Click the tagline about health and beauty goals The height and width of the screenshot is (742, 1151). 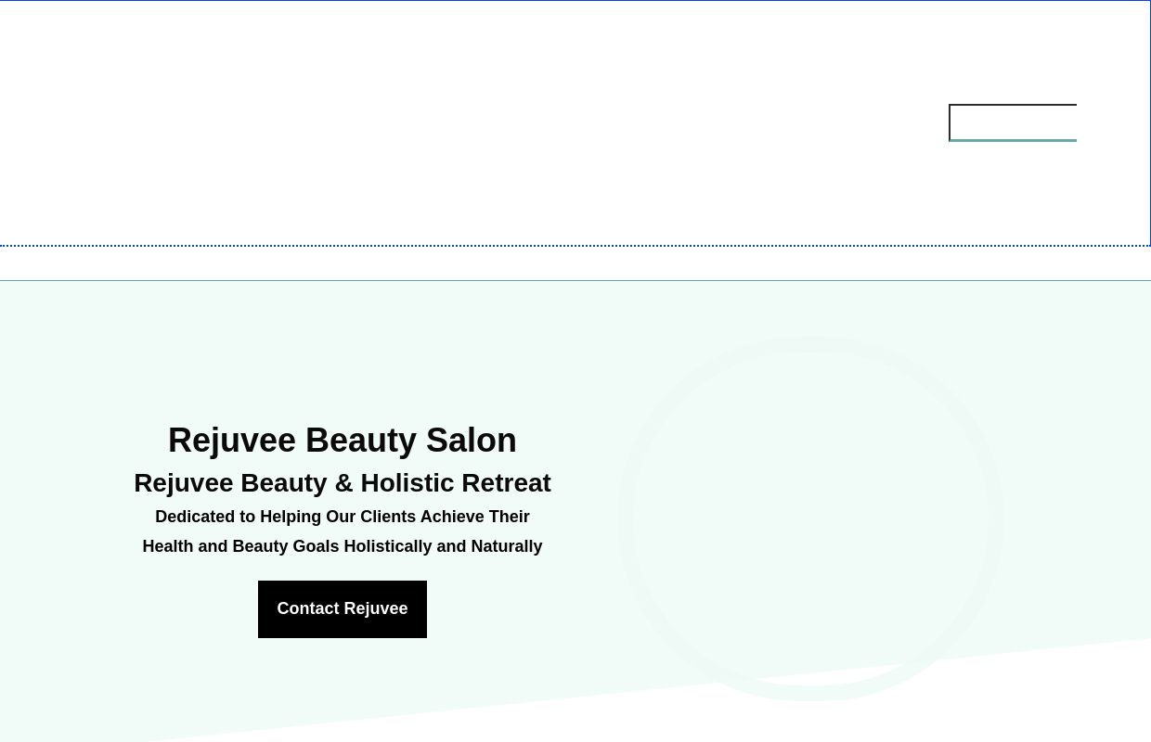(342, 531)
